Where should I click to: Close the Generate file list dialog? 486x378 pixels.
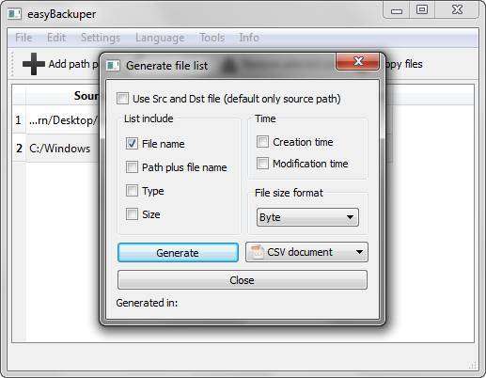pos(357,61)
